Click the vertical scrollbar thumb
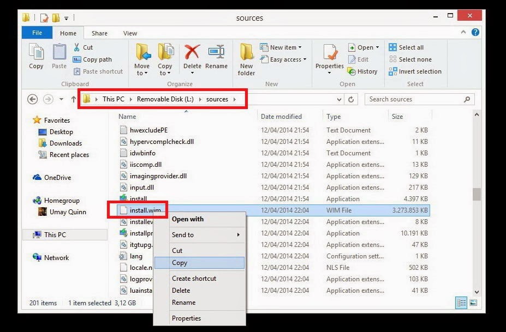This screenshot has height=332, width=506. pyautogui.click(x=477, y=194)
